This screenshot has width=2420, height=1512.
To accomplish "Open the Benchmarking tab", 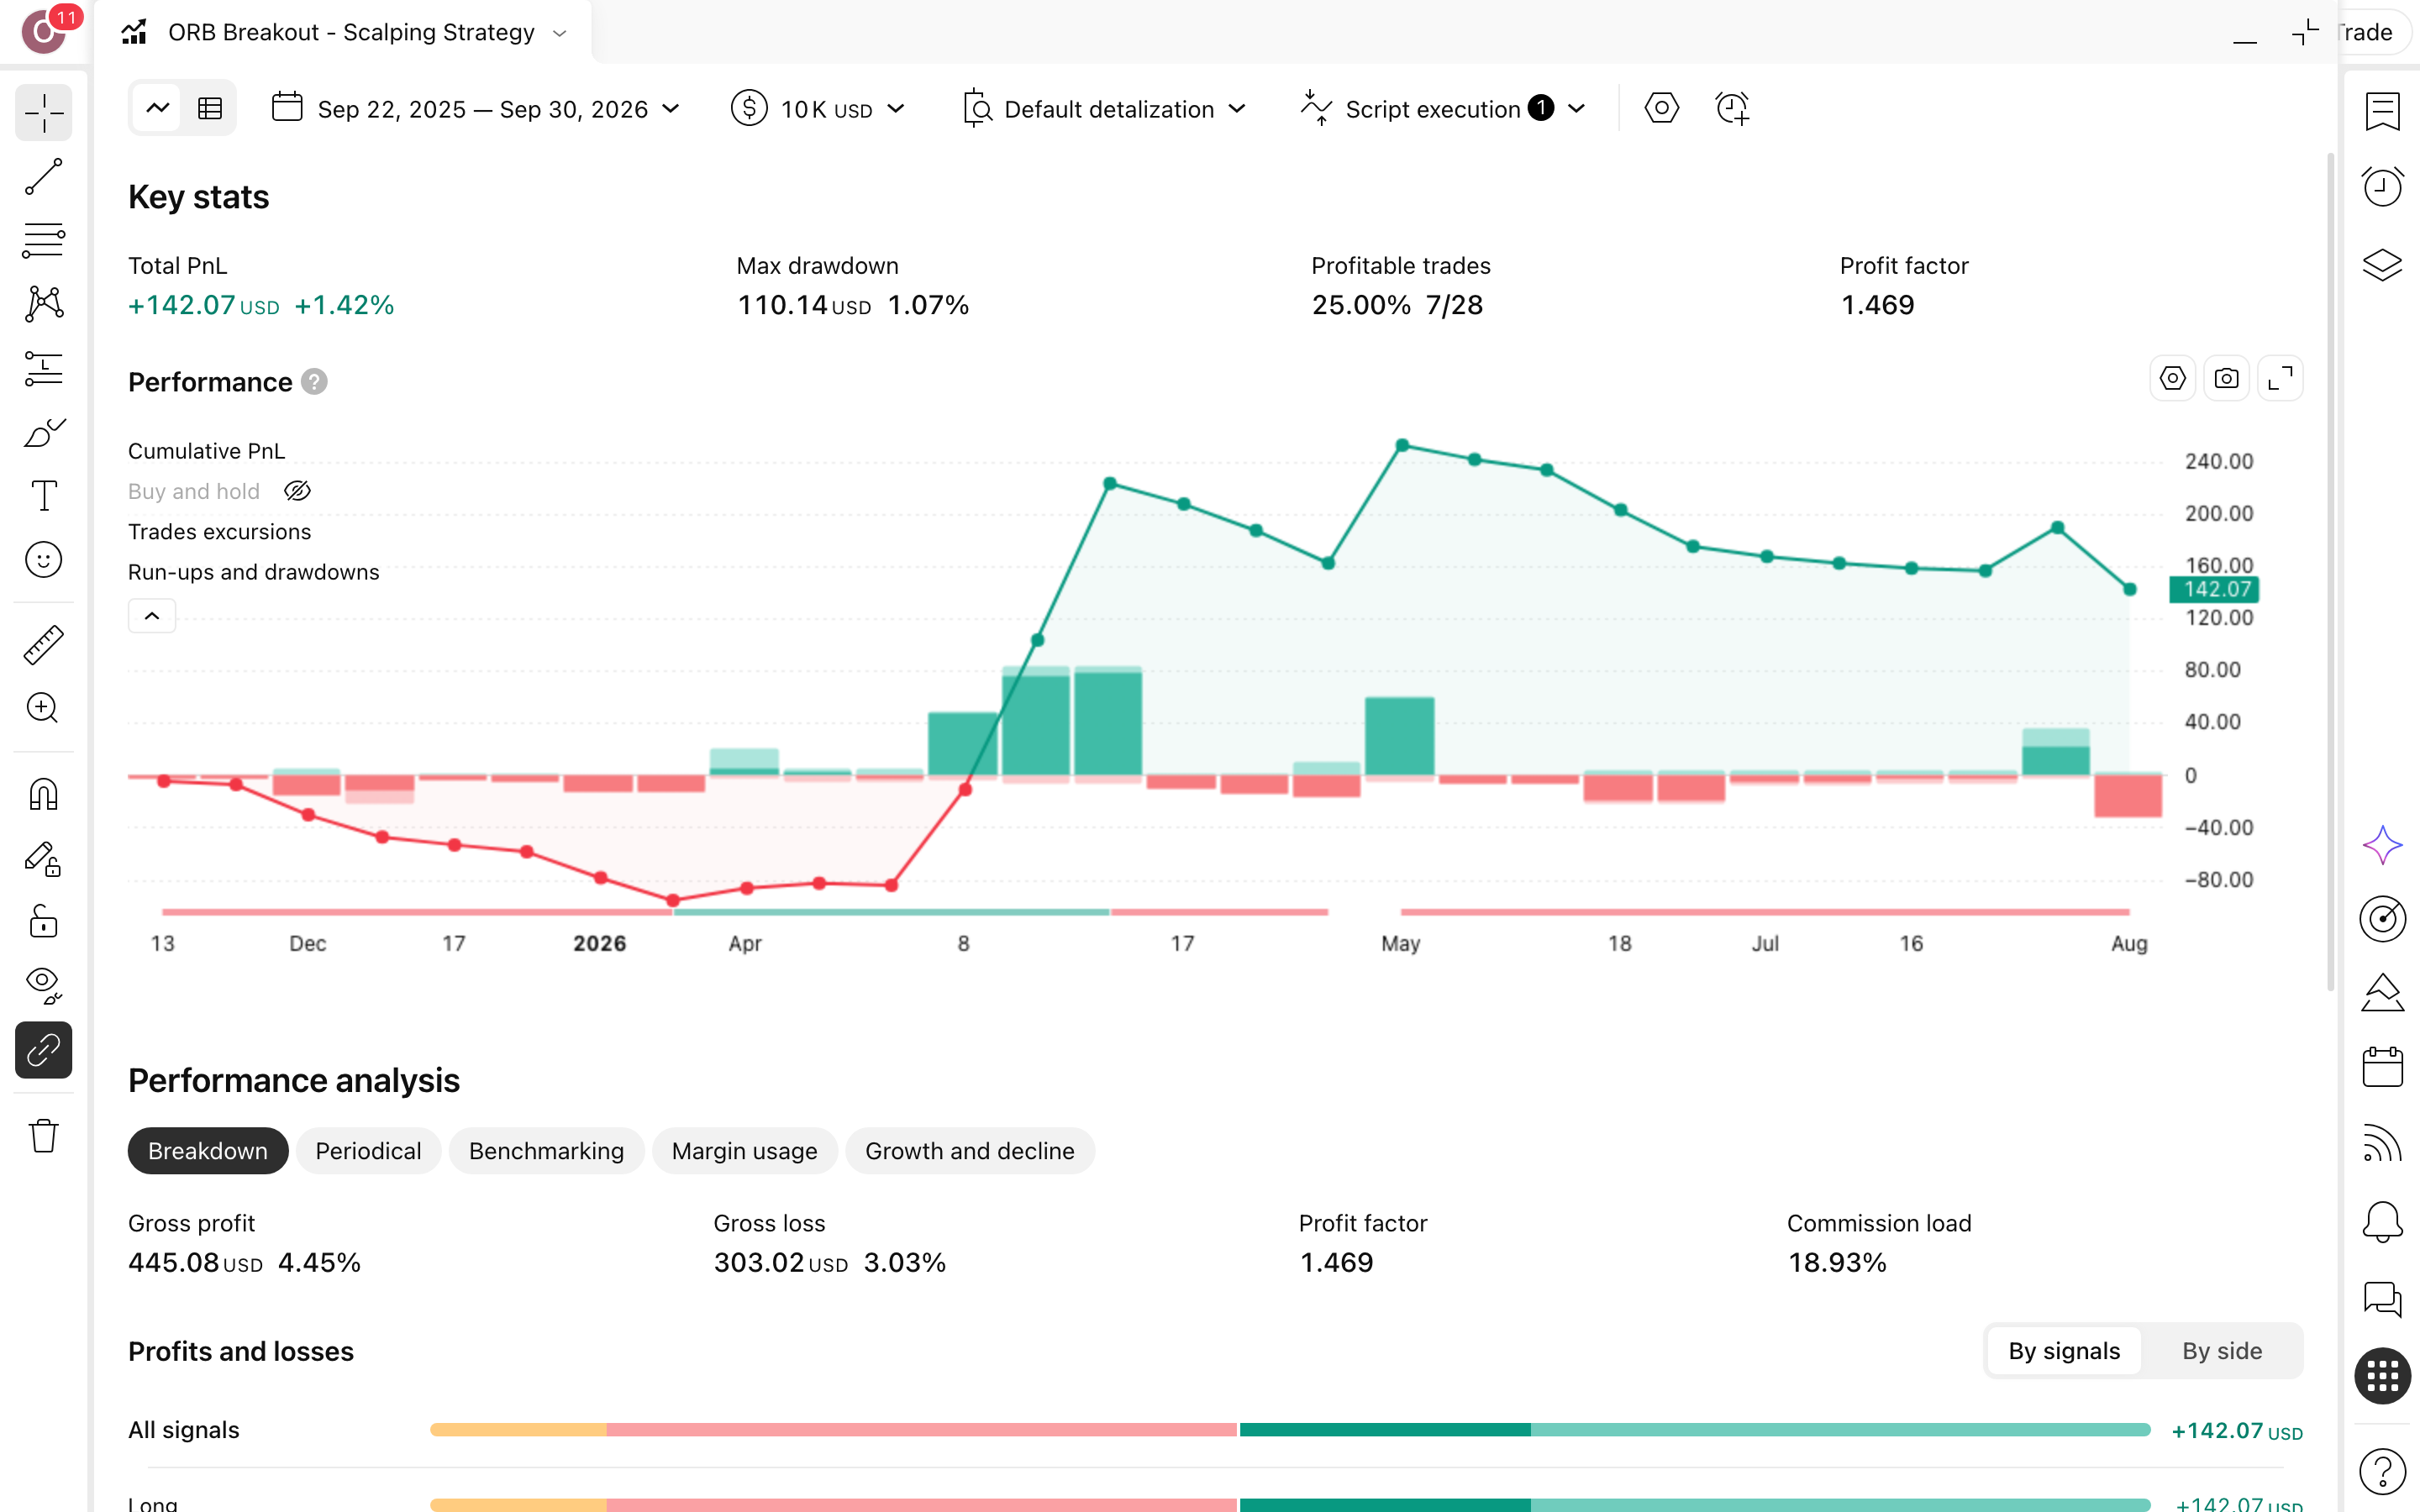I will (x=546, y=1151).
